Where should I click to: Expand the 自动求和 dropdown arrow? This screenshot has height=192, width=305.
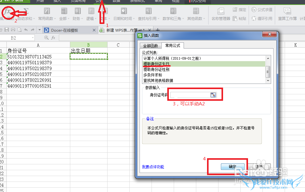coord(34,19)
